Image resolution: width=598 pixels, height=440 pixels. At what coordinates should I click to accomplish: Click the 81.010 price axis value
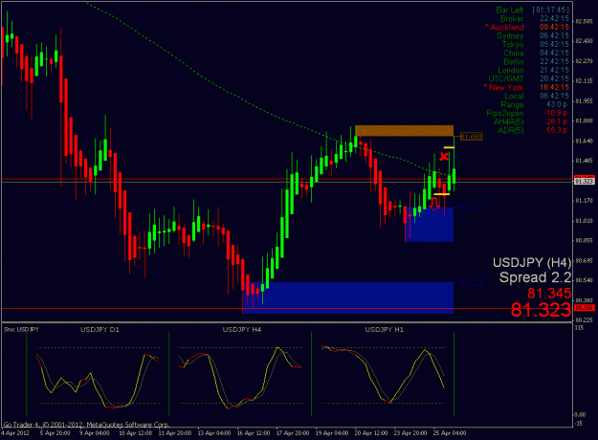point(584,221)
